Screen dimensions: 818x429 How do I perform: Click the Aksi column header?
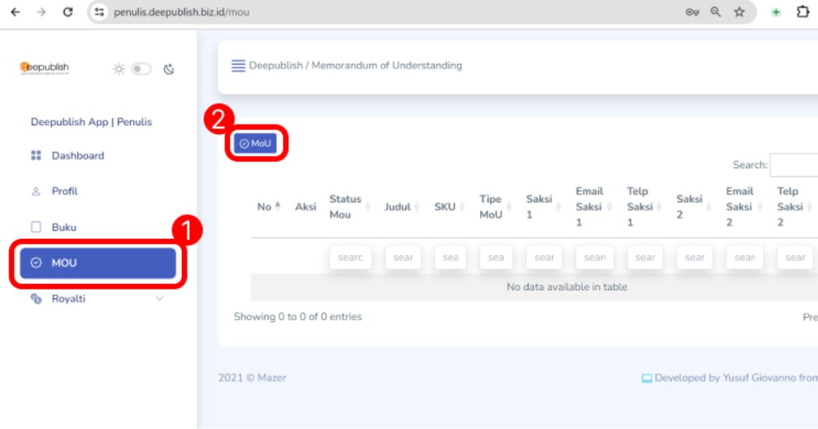tap(305, 207)
